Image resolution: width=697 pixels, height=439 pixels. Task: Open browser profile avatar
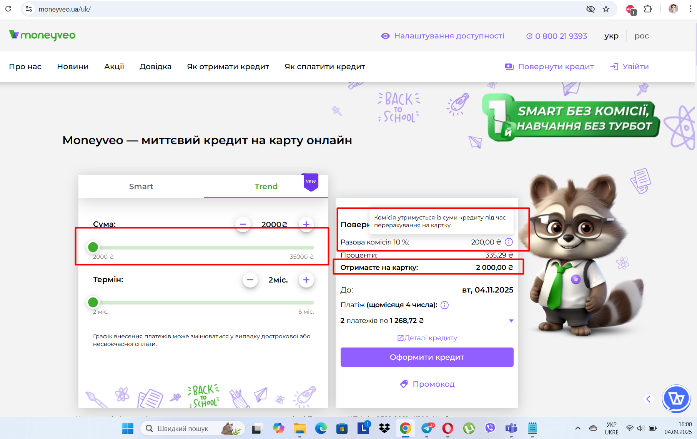click(x=673, y=9)
